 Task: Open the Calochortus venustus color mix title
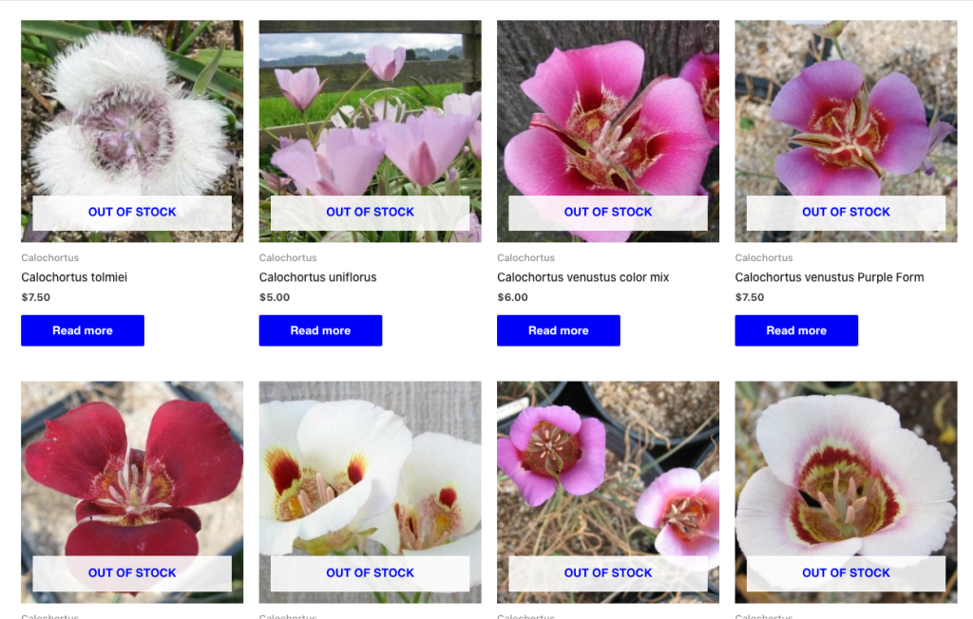click(583, 277)
